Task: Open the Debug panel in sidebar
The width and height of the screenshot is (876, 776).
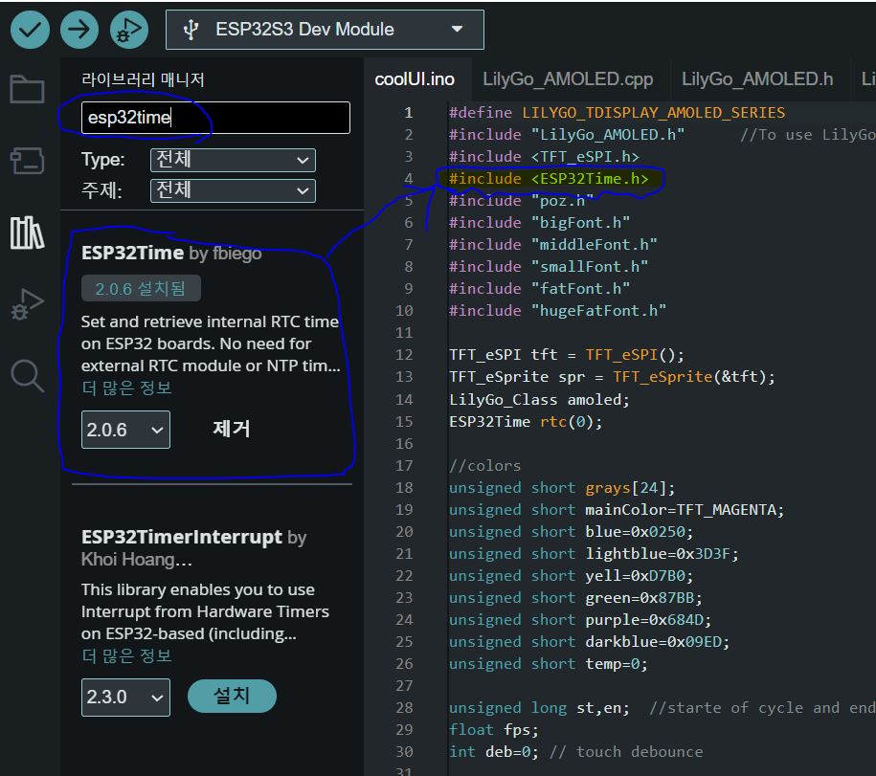Action: 27,304
